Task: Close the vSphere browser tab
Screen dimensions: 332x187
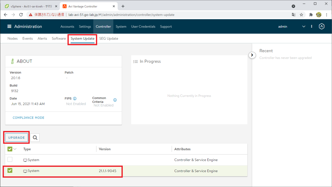Action: tap(56, 6)
